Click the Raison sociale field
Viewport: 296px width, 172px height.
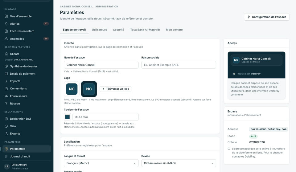click(179, 65)
